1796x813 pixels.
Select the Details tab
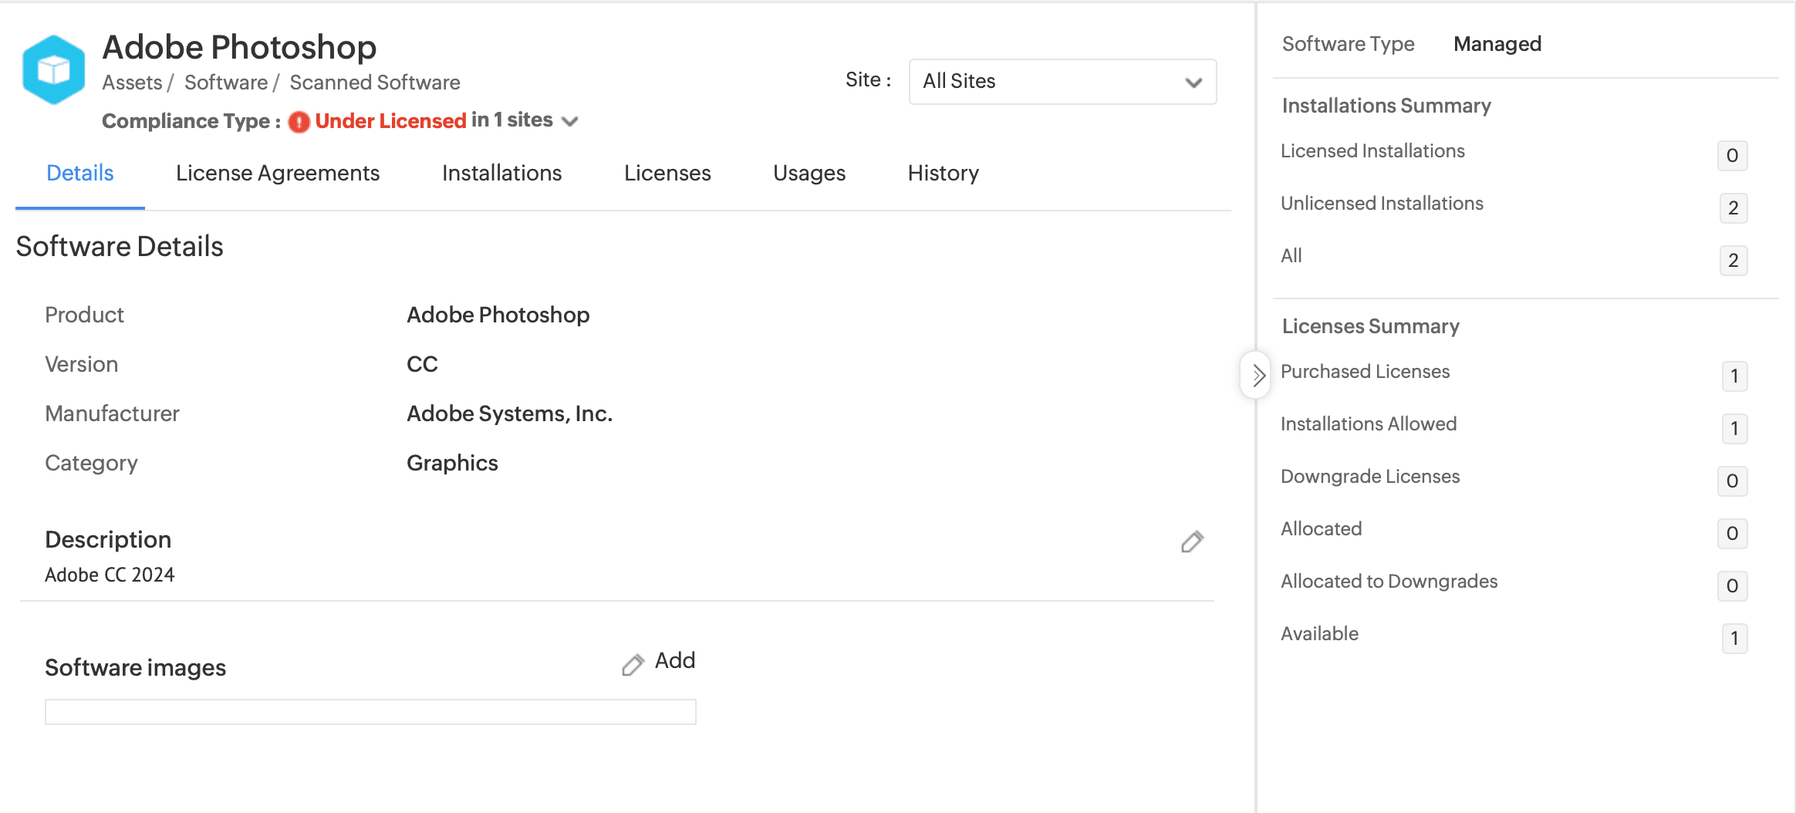click(80, 174)
